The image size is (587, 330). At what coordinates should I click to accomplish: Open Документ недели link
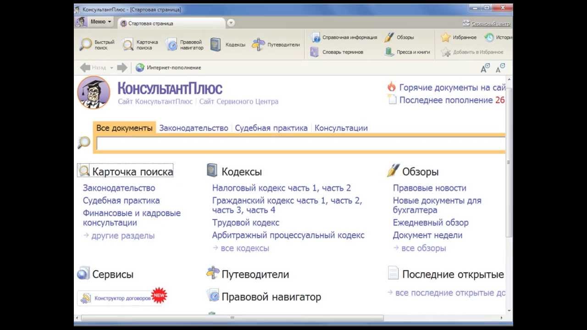[x=427, y=235]
